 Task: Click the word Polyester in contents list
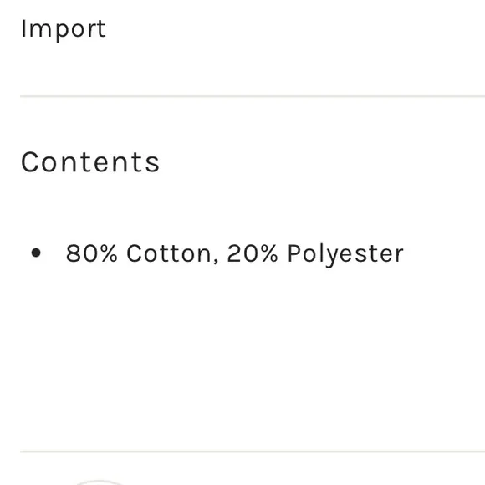pyautogui.click(x=345, y=254)
